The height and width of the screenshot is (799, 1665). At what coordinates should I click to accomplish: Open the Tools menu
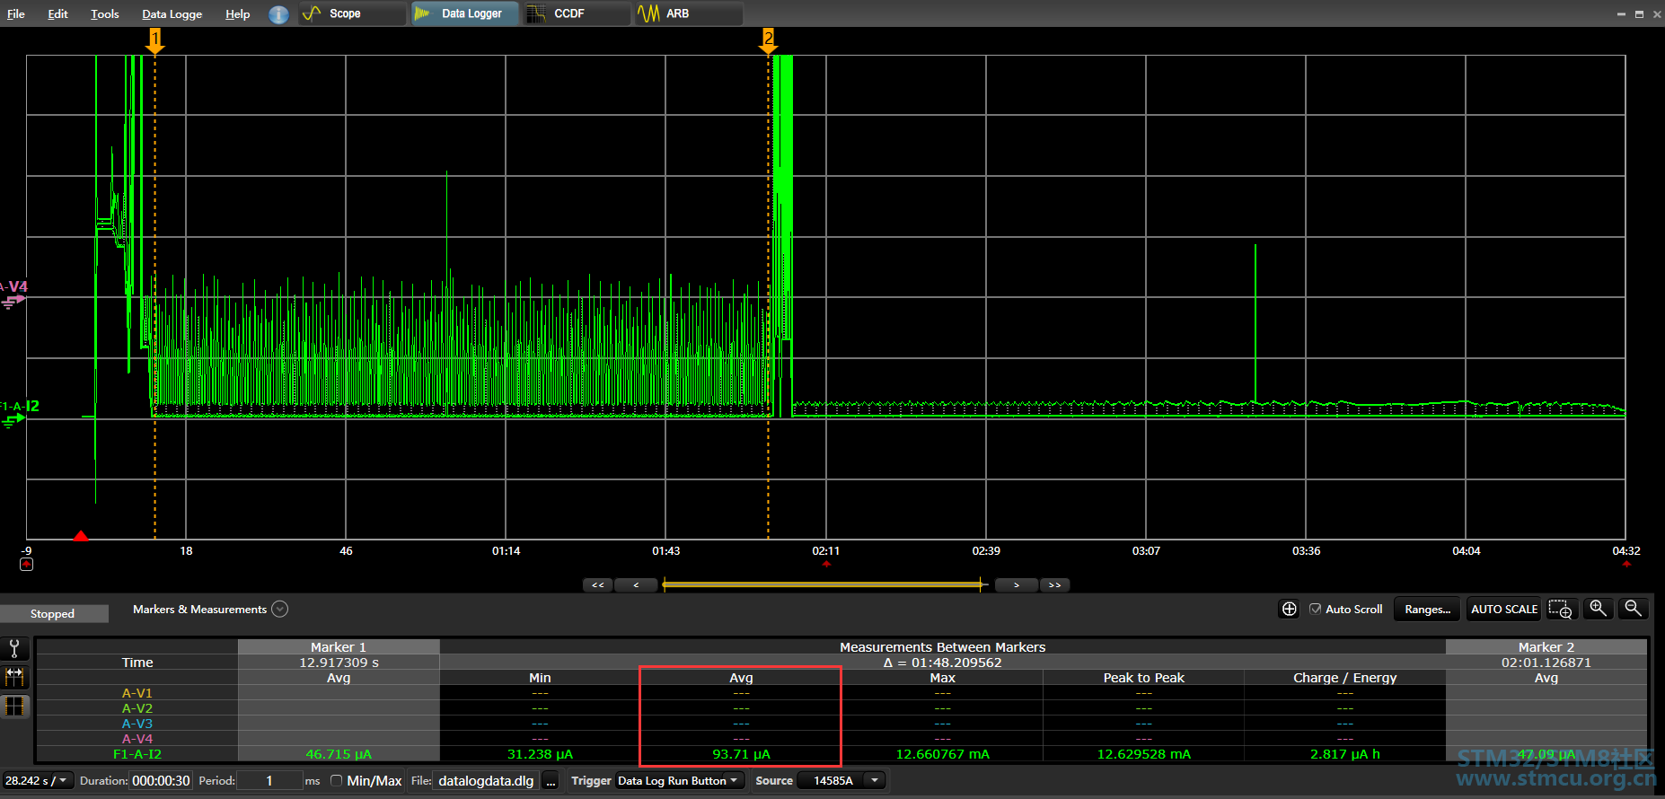[104, 13]
